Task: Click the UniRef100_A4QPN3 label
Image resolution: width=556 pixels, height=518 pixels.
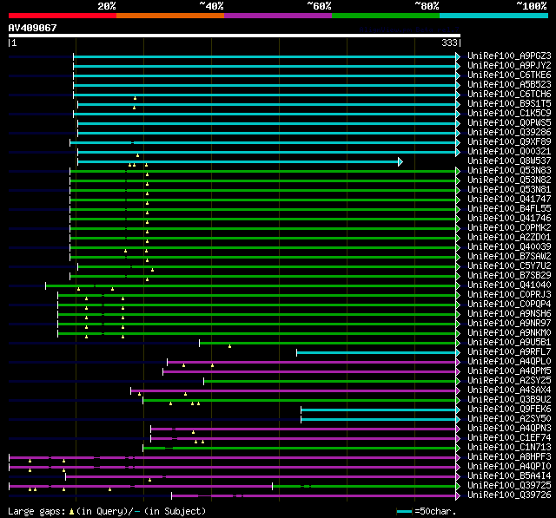Action: pos(509,429)
